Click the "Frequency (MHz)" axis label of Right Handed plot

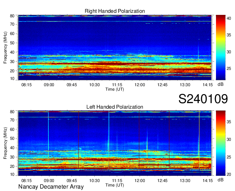[5, 47]
